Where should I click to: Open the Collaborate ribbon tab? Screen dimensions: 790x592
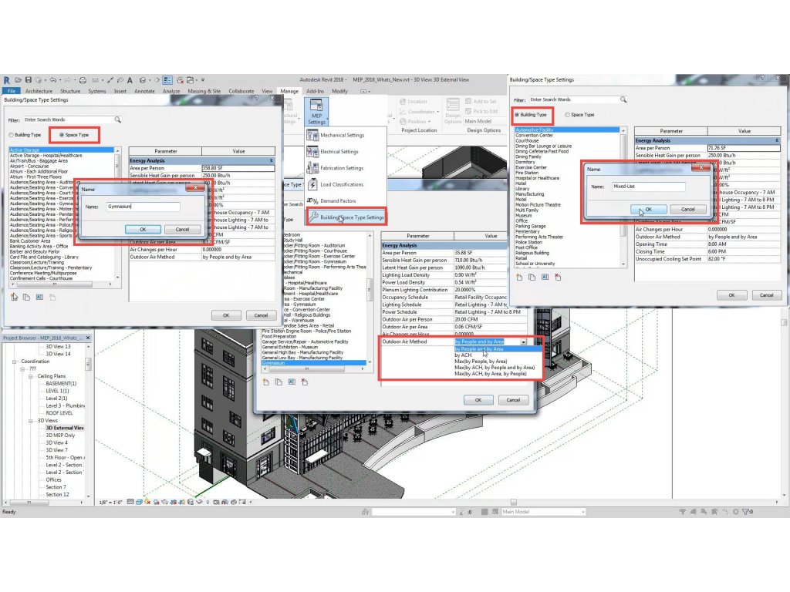(241, 91)
